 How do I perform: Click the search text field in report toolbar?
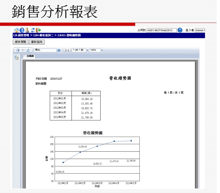[45, 50]
